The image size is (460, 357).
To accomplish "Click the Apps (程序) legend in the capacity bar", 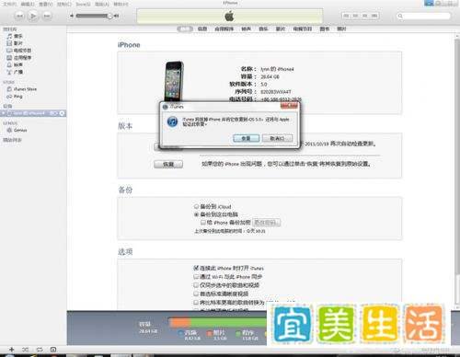I will pos(247,335).
